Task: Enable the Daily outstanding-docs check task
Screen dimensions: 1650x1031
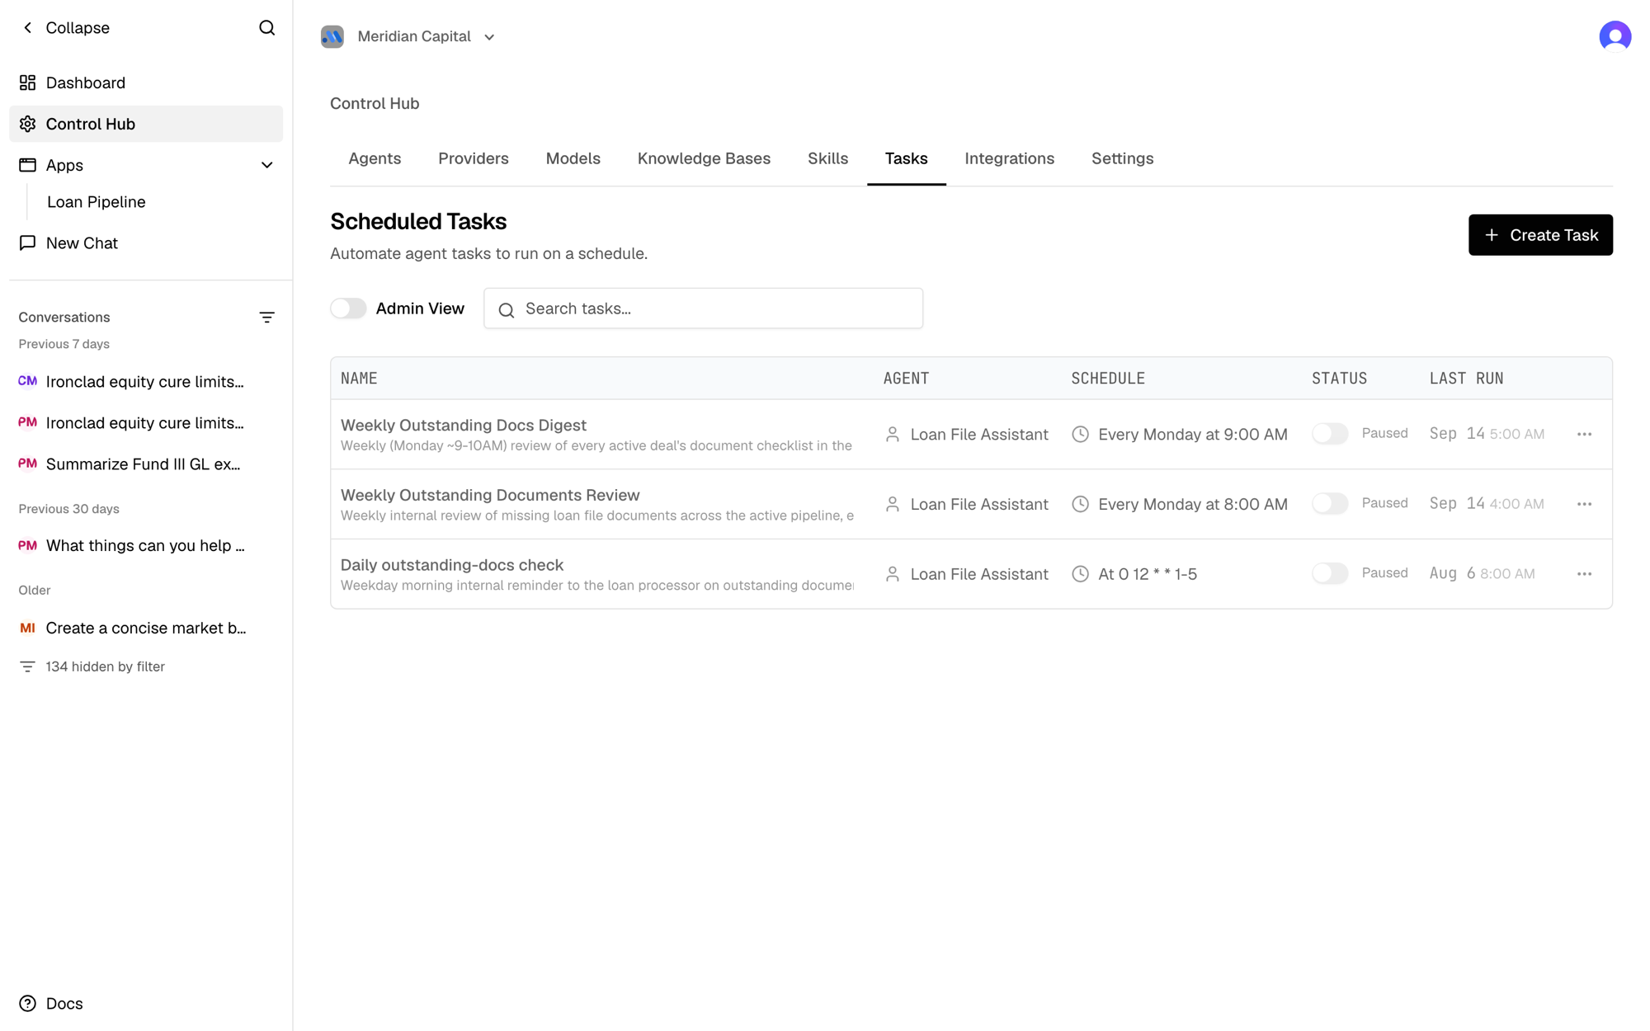Action: coord(1330,574)
